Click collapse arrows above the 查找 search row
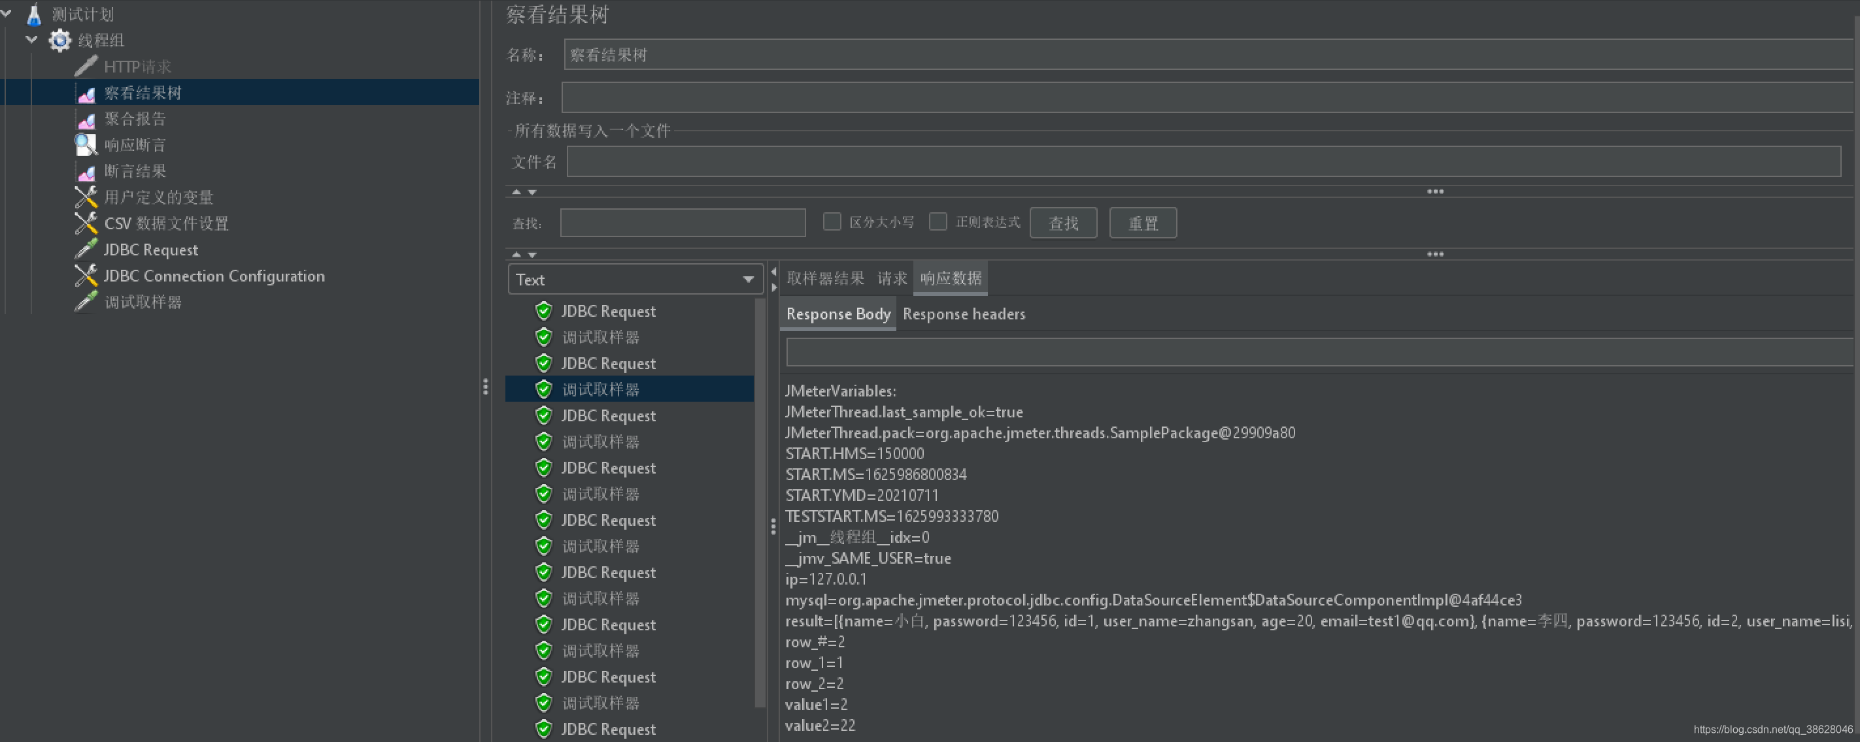 click(x=524, y=192)
